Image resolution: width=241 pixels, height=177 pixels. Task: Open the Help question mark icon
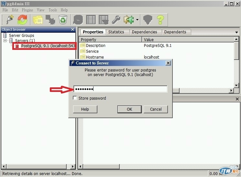pos(160,19)
